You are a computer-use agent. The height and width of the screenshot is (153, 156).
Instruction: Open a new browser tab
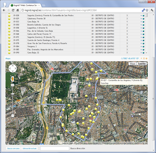(x=43, y=6)
